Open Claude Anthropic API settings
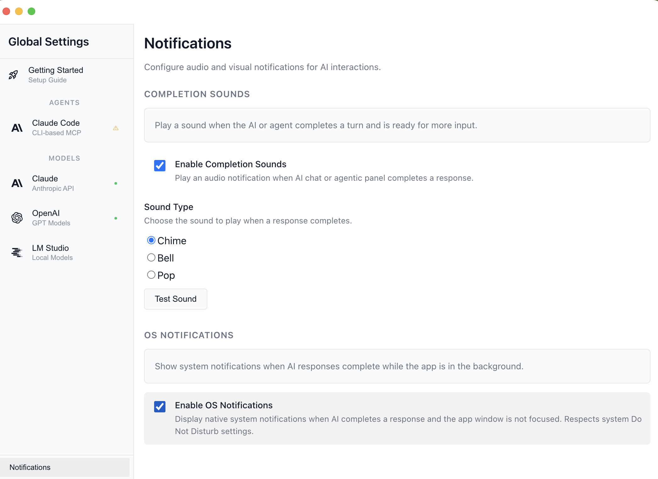658x479 pixels. [x=65, y=183]
